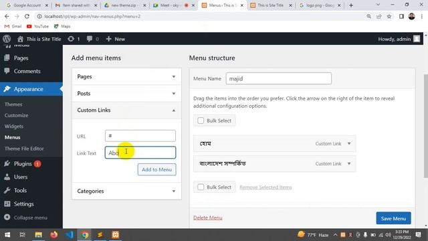This screenshot has width=428, height=241.
Task: Open Visual Studio Code from taskbar
Action: (x=69, y=235)
